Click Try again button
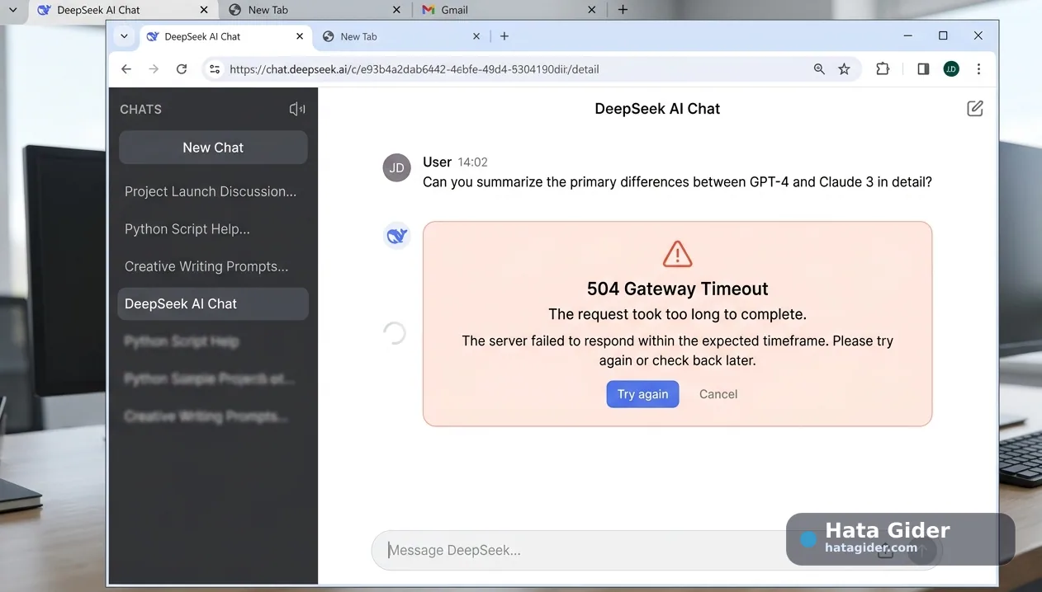1042x592 pixels. [x=642, y=394]
